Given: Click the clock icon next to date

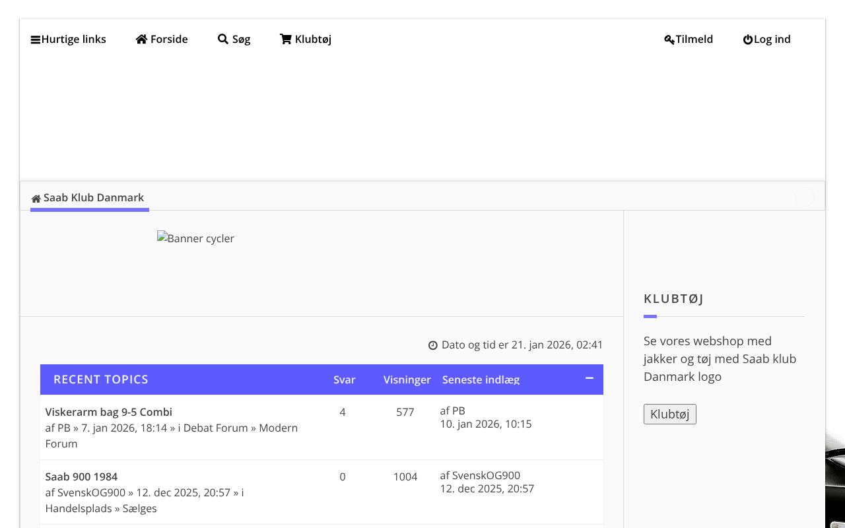Looking at the screenshot, I should 433,345.
